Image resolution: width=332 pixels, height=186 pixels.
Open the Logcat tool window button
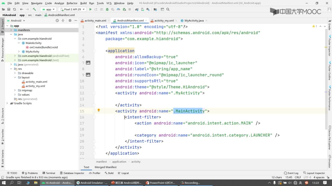click(x=123, y=173)
